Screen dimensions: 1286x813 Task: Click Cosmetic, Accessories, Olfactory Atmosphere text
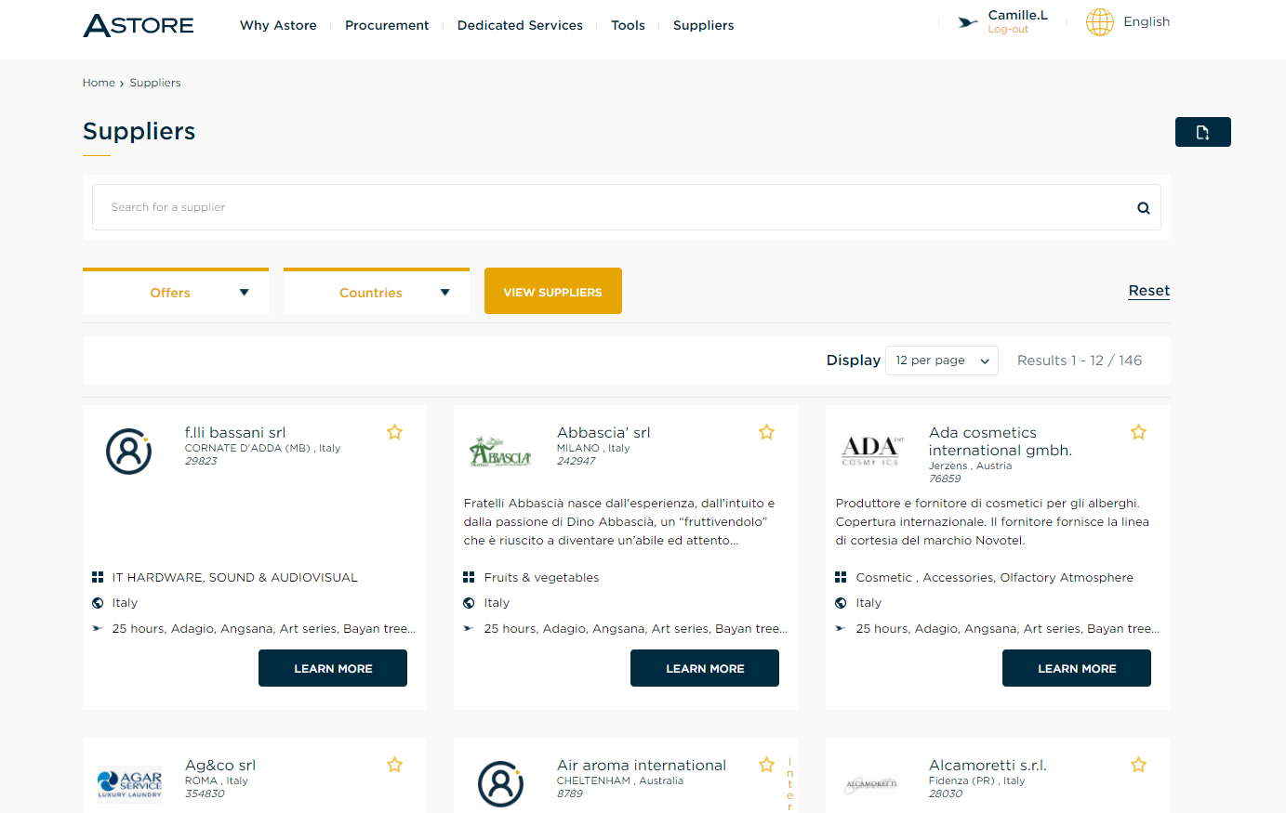point(995,578)
